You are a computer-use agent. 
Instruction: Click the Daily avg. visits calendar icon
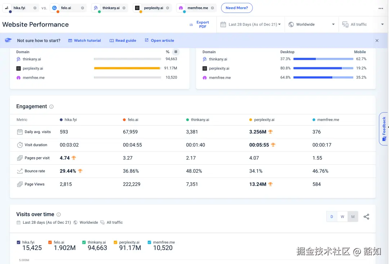tap(20, 132)
